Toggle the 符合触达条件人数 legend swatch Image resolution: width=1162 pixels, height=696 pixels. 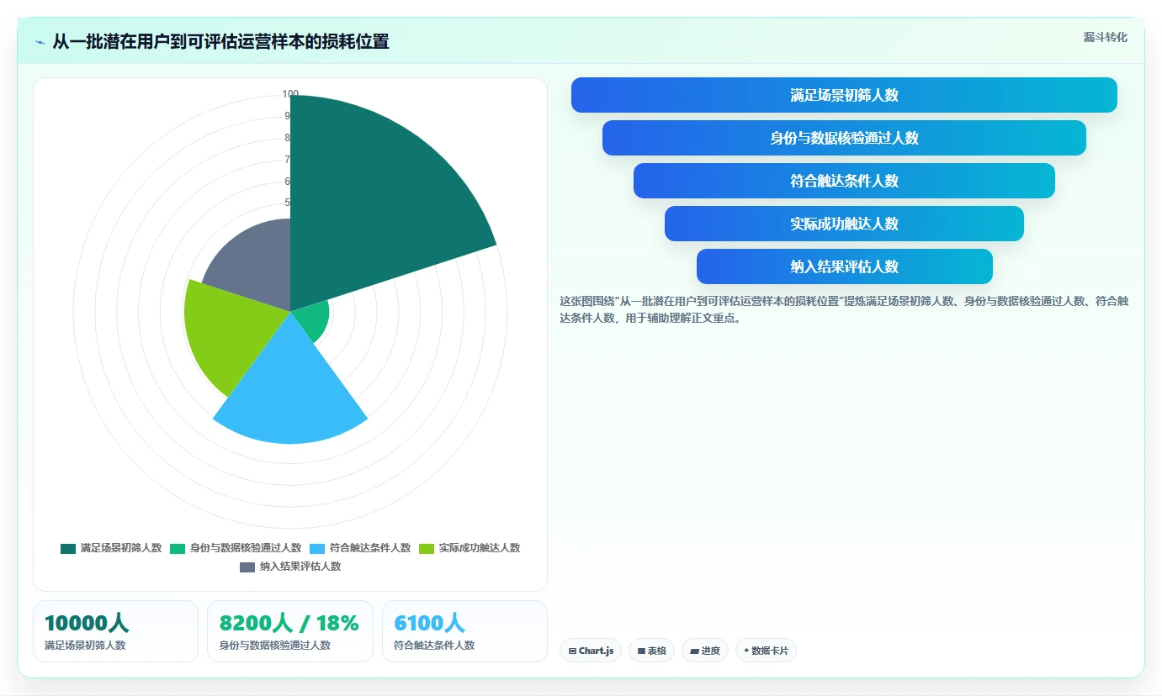point(317,548)
